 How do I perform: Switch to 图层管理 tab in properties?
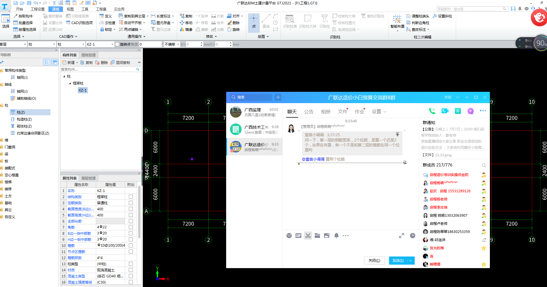(89, 178)
